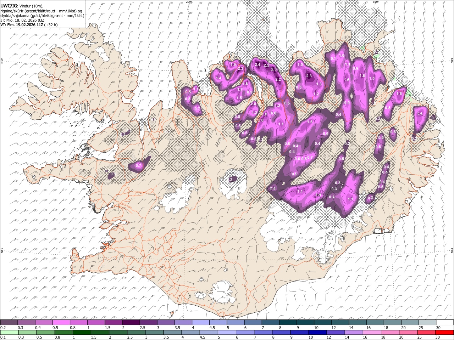
Task: Pick the deep blue lower-row swatch labelled 10
Action: (317, 332)
